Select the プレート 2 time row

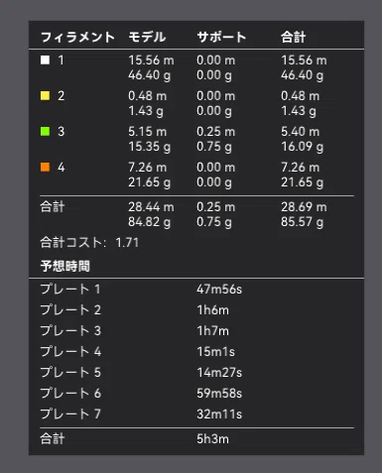pyautogui.click(x=196, y=310)
